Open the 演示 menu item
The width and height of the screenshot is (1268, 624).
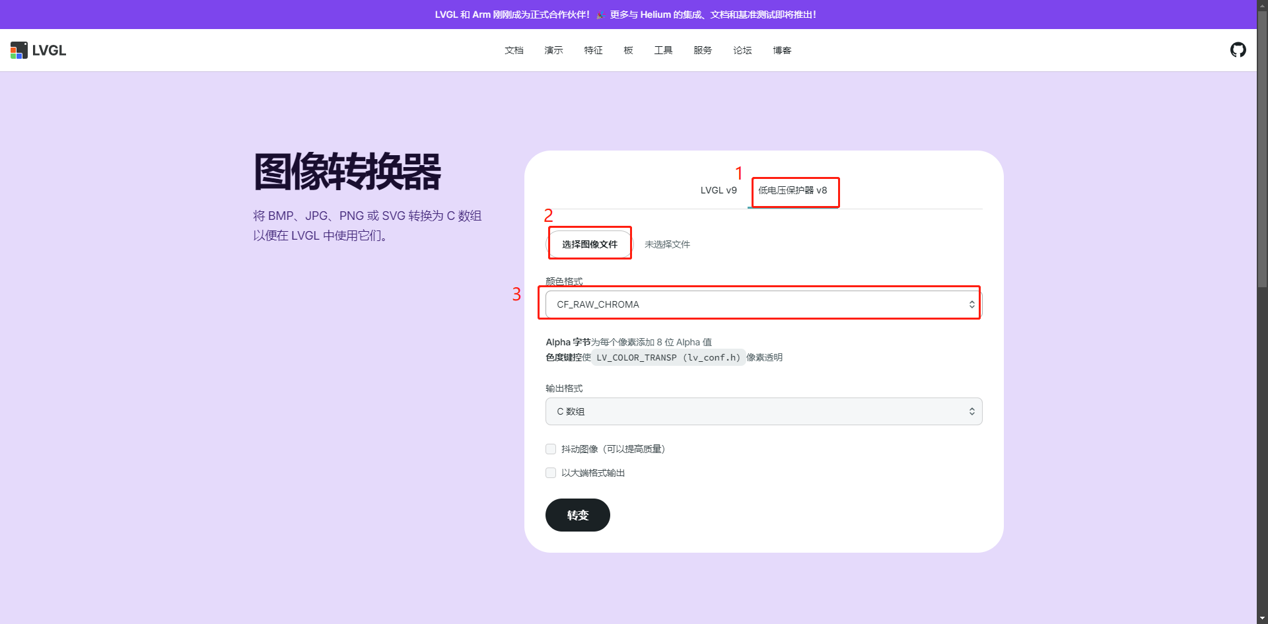[x=553, y=50]
